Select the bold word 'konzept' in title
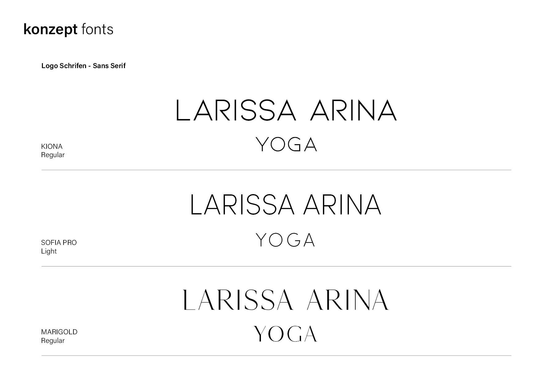The height and width of the screenshot is (382, 541). (x=50, y=30)
